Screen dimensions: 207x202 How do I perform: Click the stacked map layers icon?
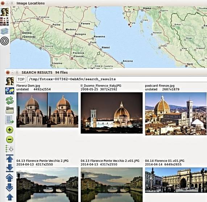[x=5, y=31]
